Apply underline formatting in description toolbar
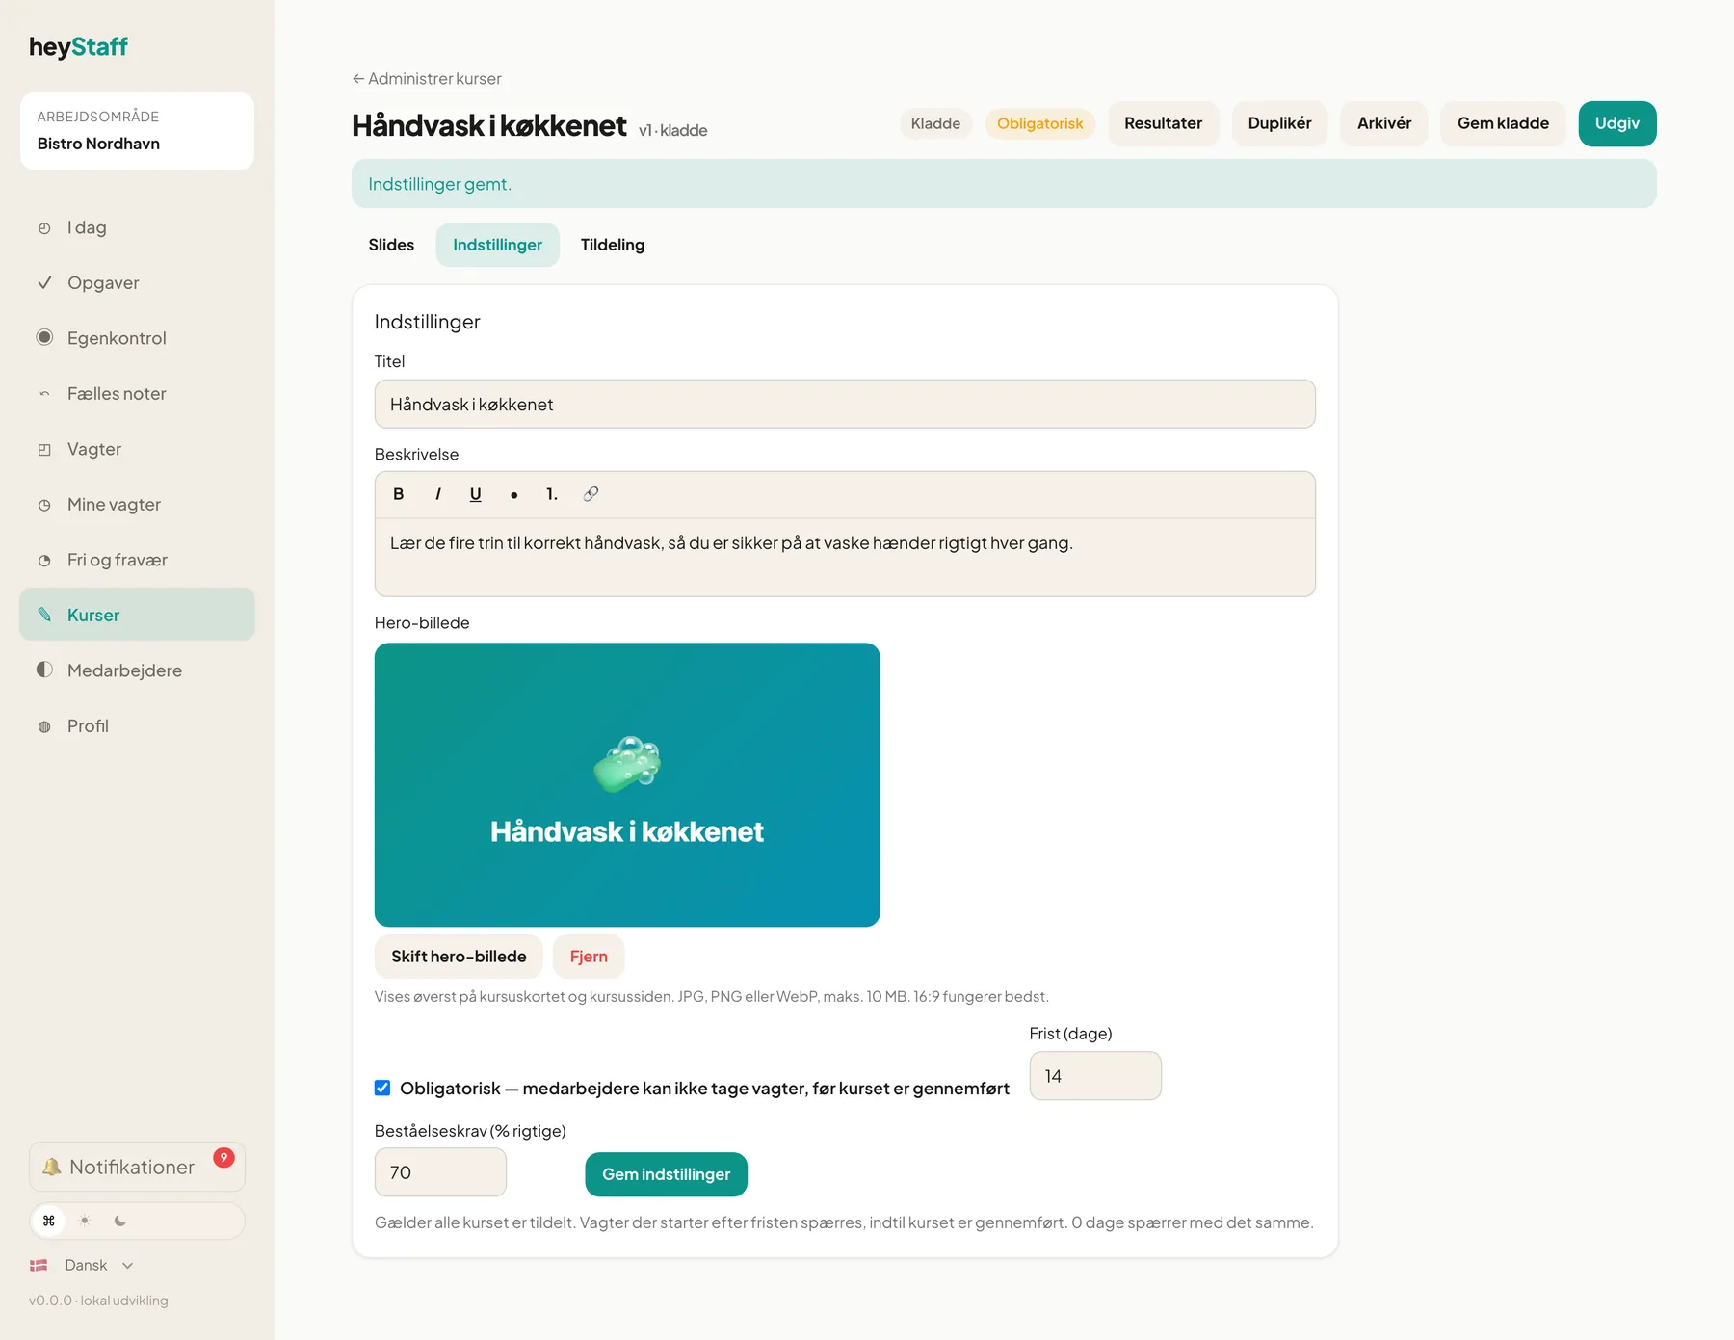Image resolution: width=1734 pixels, height=1340 pixels. point(475,494)
